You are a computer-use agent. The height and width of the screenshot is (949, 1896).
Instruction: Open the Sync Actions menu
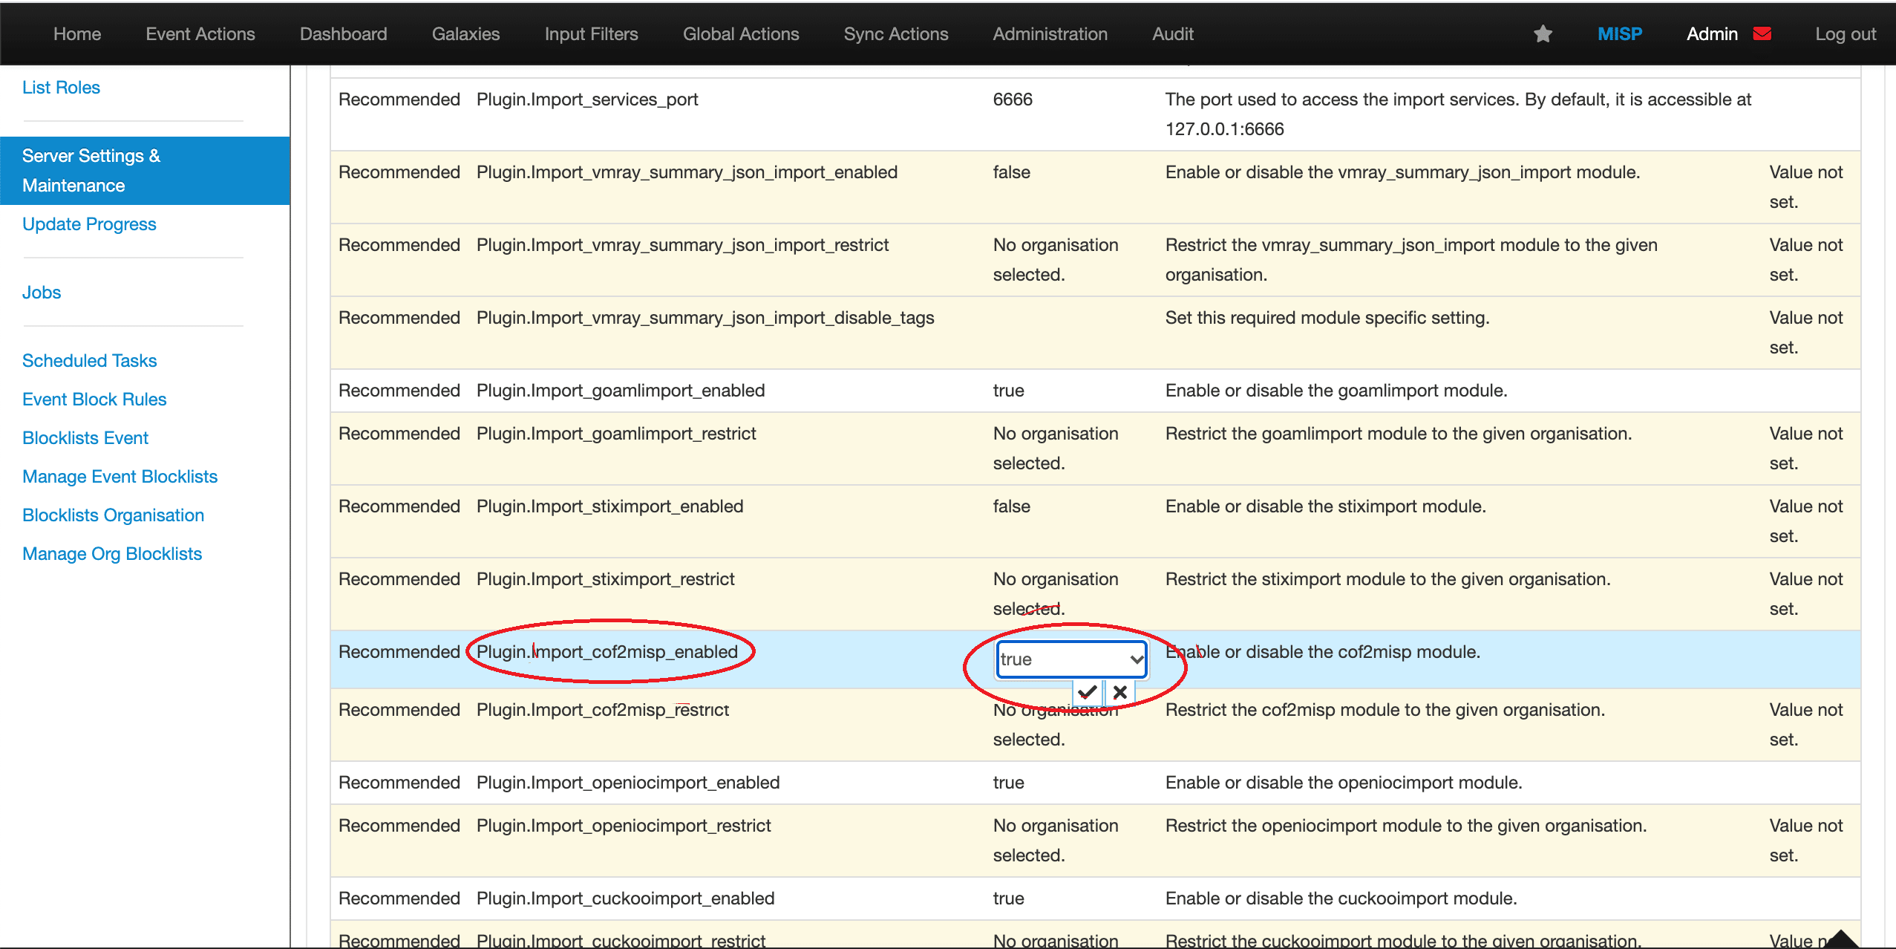tap(895, 33)
